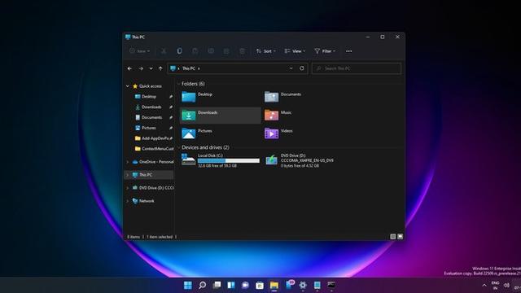This screenshot has height=293, width=521.
Task: Refresh the This PC view
Action: pyautogui.click(x=302, y=68)
